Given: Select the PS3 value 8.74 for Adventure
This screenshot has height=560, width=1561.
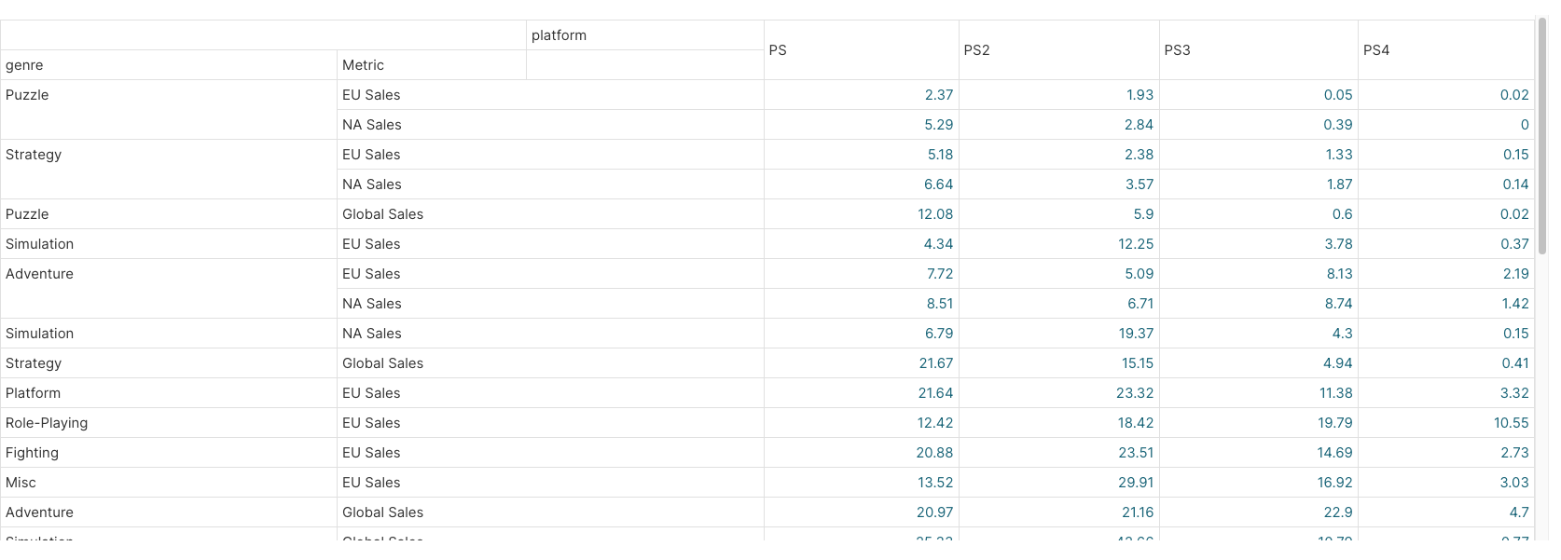Looking at the screenshot, I should pyautogui.click(x=1338, y=304).
